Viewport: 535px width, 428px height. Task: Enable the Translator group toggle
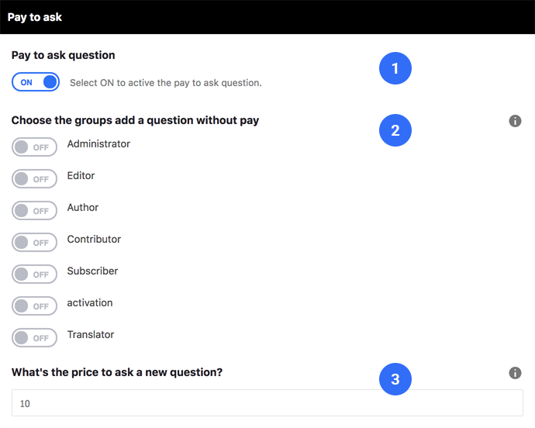pos(34,337)
